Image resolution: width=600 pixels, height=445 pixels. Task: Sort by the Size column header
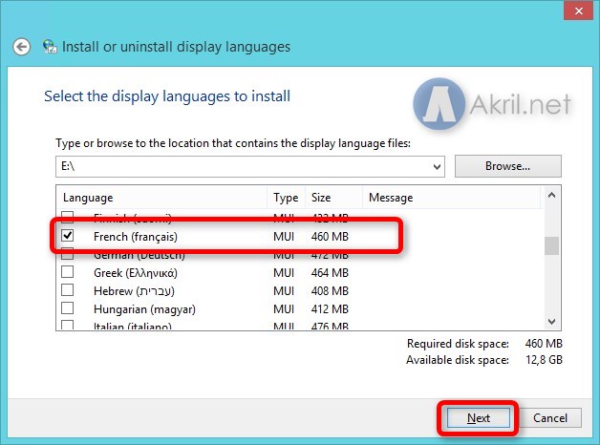(333, 198)
